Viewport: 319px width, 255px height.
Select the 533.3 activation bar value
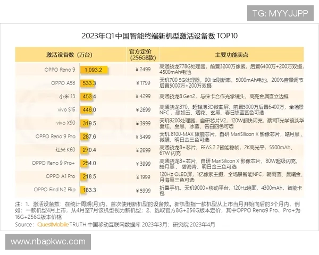[x=89, y=83]
